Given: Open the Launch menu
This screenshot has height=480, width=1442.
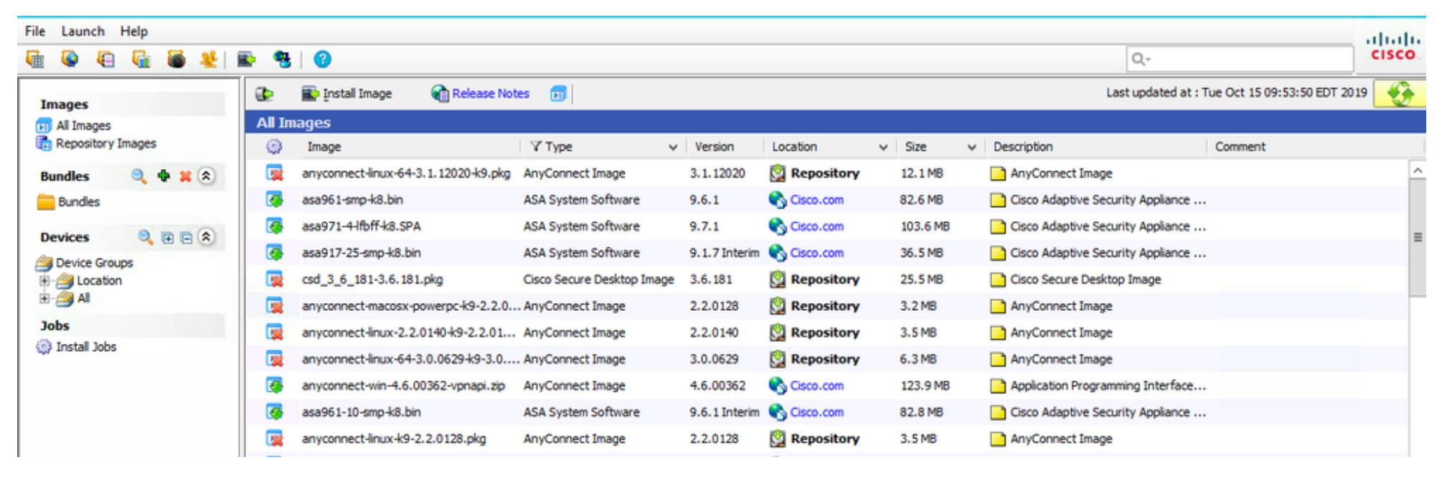Looking at the screenshot, I should [x=83, y=31].
